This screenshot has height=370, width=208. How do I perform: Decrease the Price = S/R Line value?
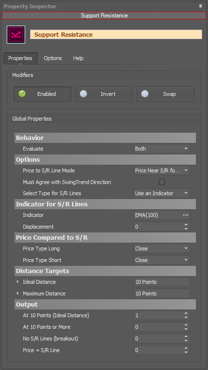click(x=186, y=353)
